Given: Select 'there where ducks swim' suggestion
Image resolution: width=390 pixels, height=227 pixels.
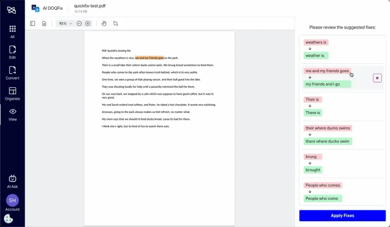Looking at the screenshot, I should tap(328, 141).
